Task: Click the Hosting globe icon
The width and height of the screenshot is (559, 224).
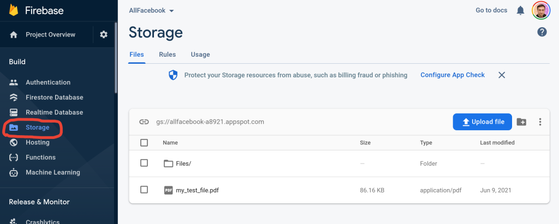Action: click(x=14, y=142)
